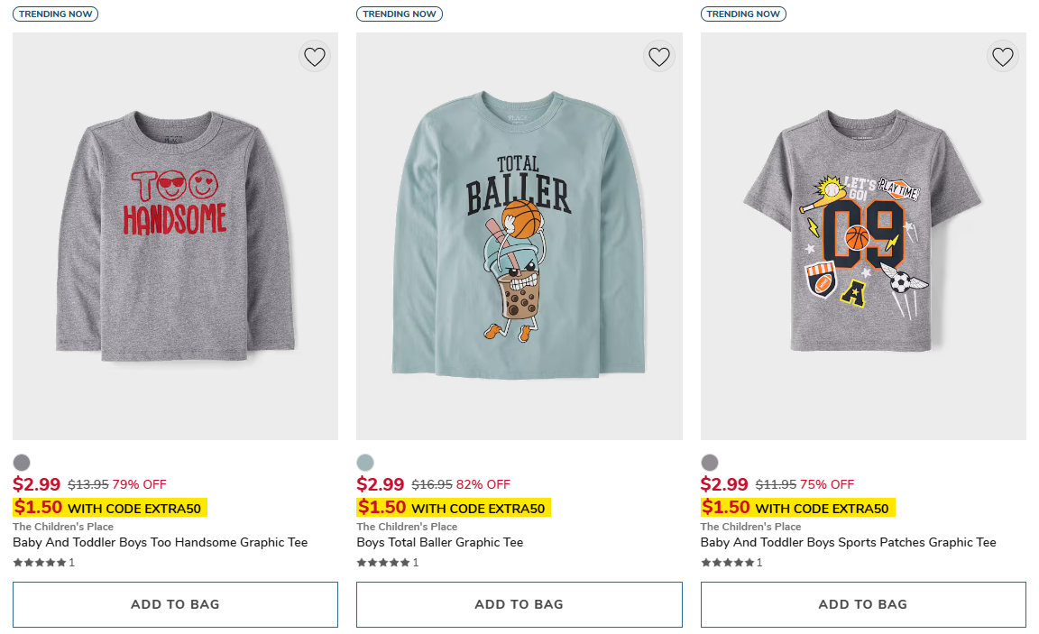Click the Total Baller shirt image

tap(519, 235)
